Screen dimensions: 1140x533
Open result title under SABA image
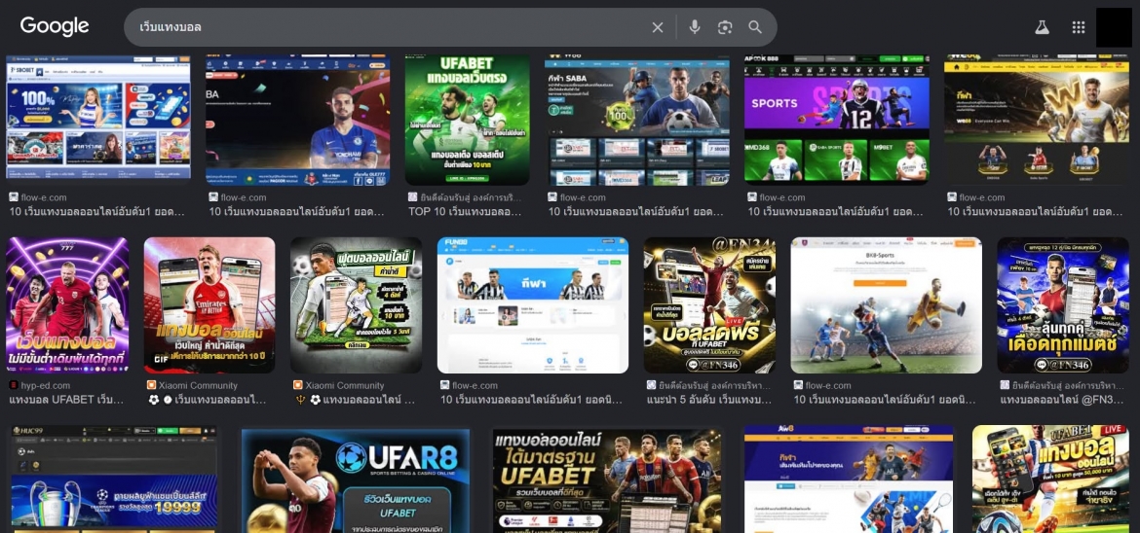coord(635,212)
